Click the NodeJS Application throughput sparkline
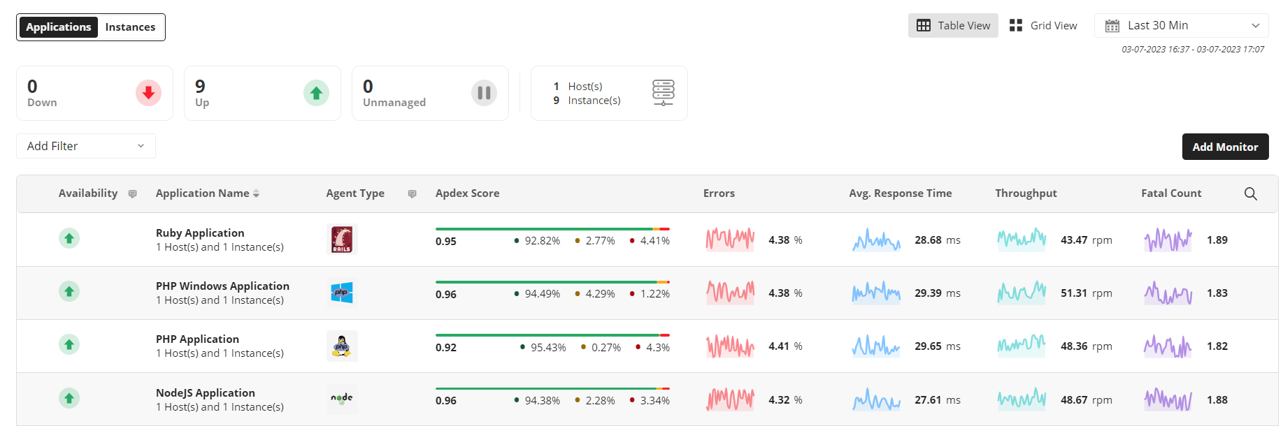Screen dimensions: 1283x426 1022,399
